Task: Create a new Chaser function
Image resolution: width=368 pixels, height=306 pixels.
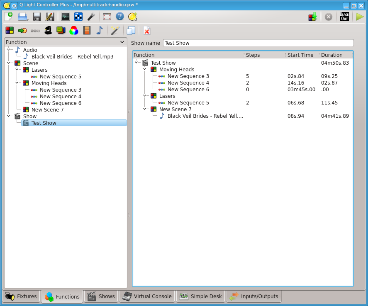Action: pos(22,30)
